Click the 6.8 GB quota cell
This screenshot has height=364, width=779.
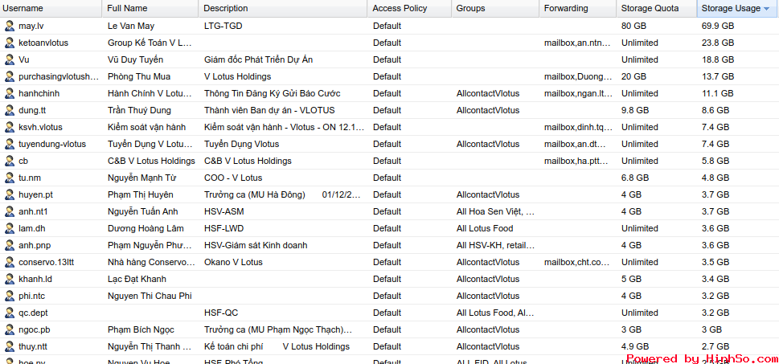[x=635, y=178]
